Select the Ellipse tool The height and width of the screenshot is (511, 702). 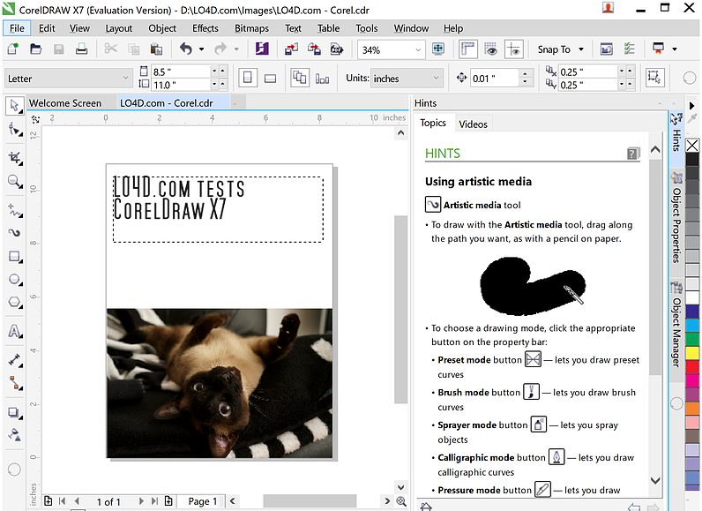(15, 280)
